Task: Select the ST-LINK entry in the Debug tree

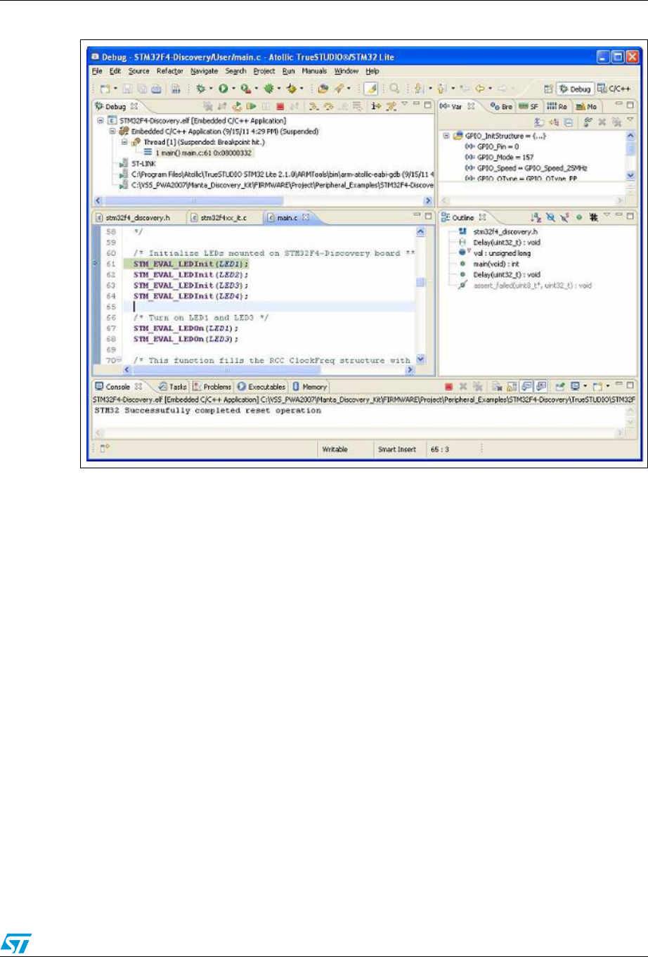Action: 143,163
